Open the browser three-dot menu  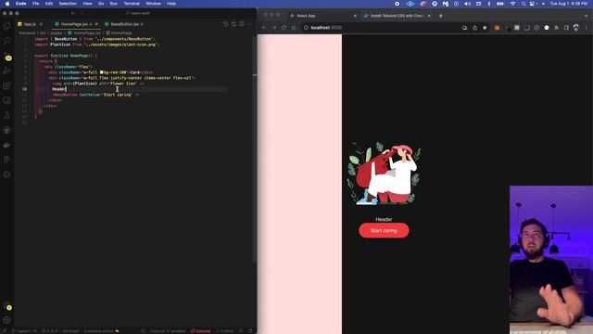[587, 28]
